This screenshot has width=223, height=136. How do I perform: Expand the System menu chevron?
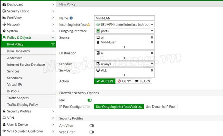(53, 31)
